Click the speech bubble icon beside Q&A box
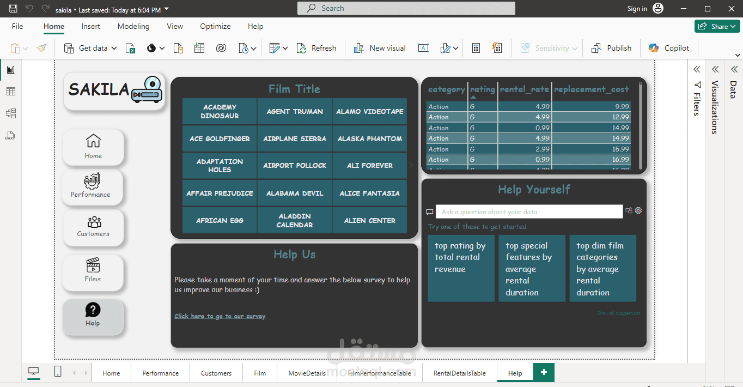 coord(430,212)
